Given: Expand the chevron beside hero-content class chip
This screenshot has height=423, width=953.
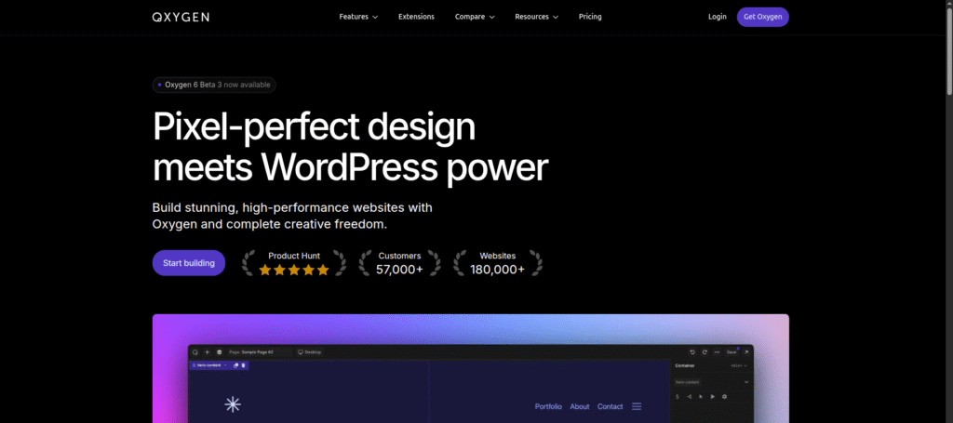Looking at the screenshot, I should coord(746,382).
